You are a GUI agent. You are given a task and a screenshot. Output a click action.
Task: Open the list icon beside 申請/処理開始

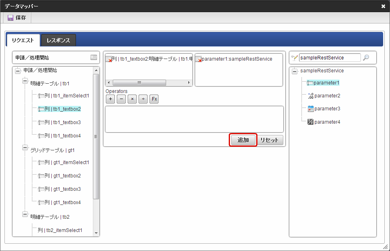click(x=93, y=58)
